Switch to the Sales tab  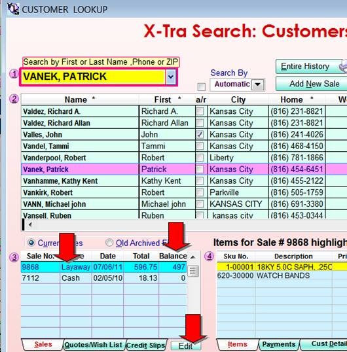tap(43, 344)
